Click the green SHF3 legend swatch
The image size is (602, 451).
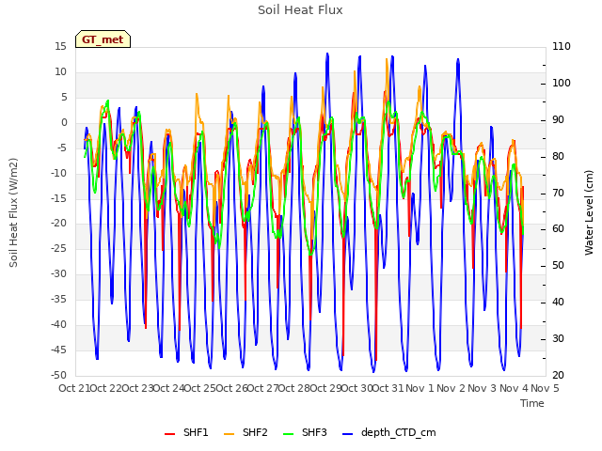(288, 434)
